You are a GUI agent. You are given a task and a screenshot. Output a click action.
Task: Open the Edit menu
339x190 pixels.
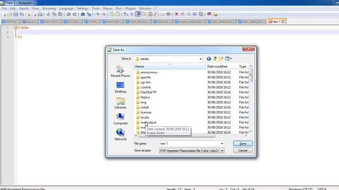(x=13, y=8)
